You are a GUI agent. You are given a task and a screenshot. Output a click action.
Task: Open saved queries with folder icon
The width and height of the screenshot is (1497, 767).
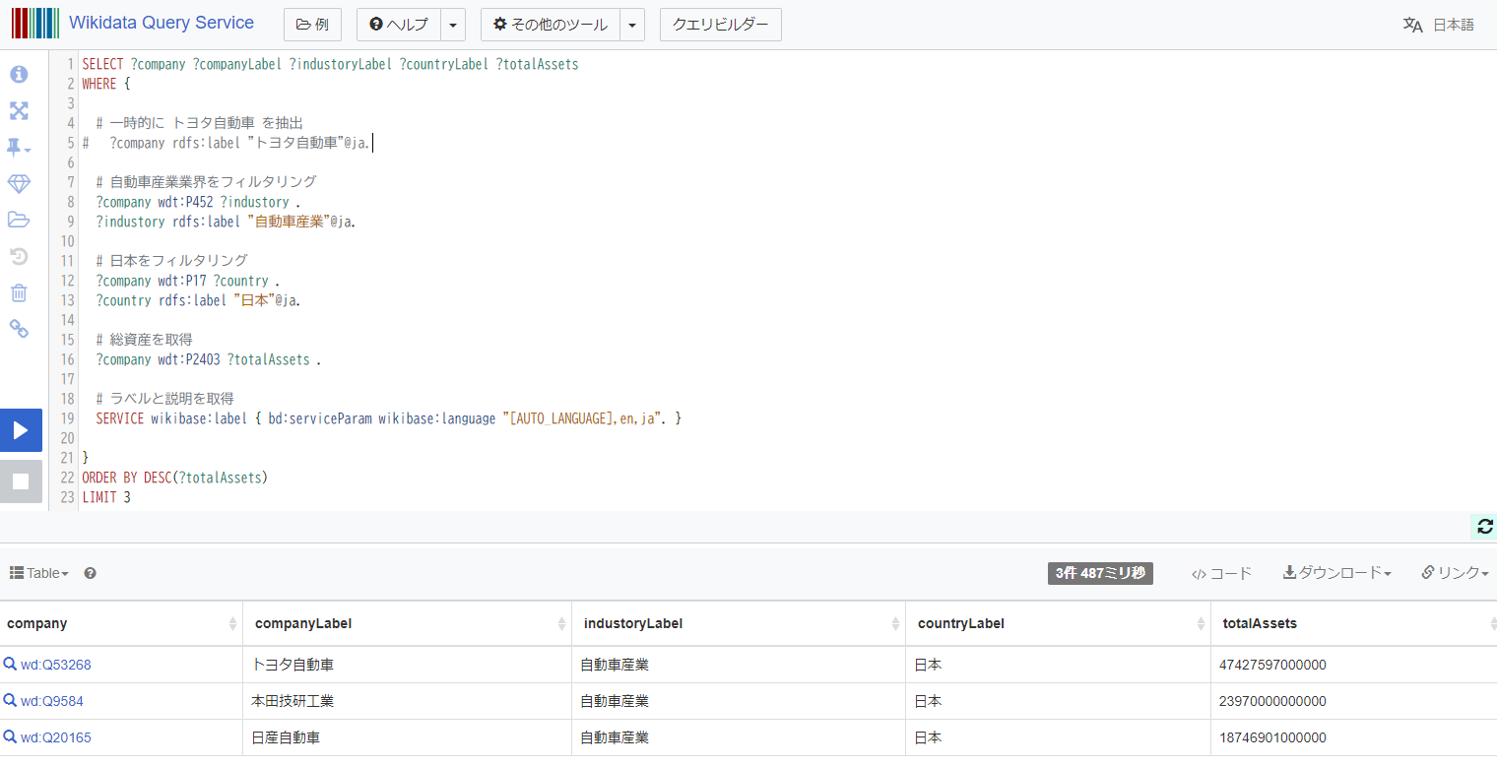tap(19, 220)
